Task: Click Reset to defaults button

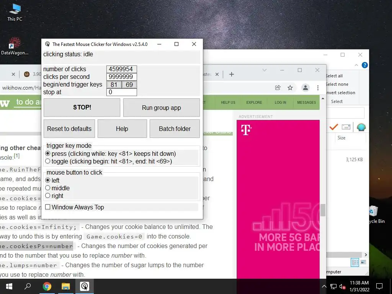Action: point(69,129)
